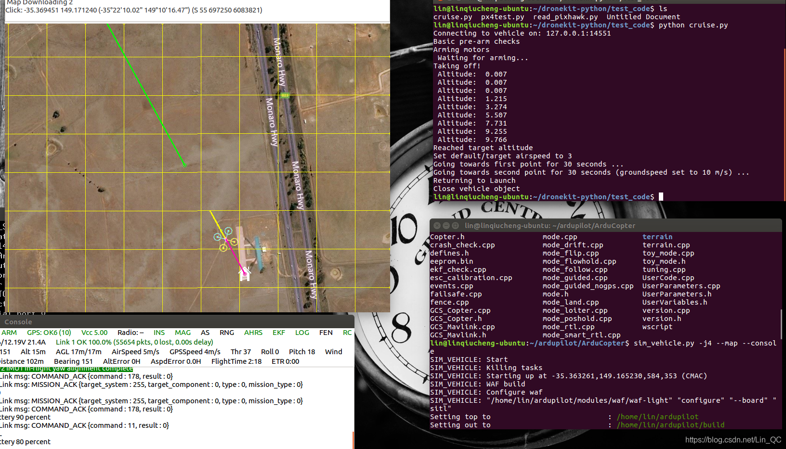The width and height of the screenshot is (786, 449).
Task: Click the Thr 37 reading
Action: pos(241,352)
